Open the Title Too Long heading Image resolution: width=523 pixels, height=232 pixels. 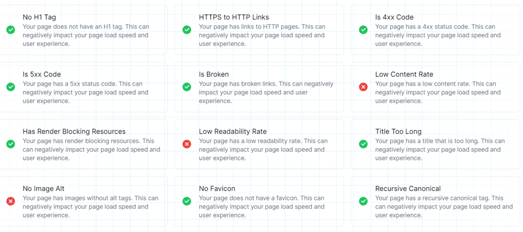(398, 132)
